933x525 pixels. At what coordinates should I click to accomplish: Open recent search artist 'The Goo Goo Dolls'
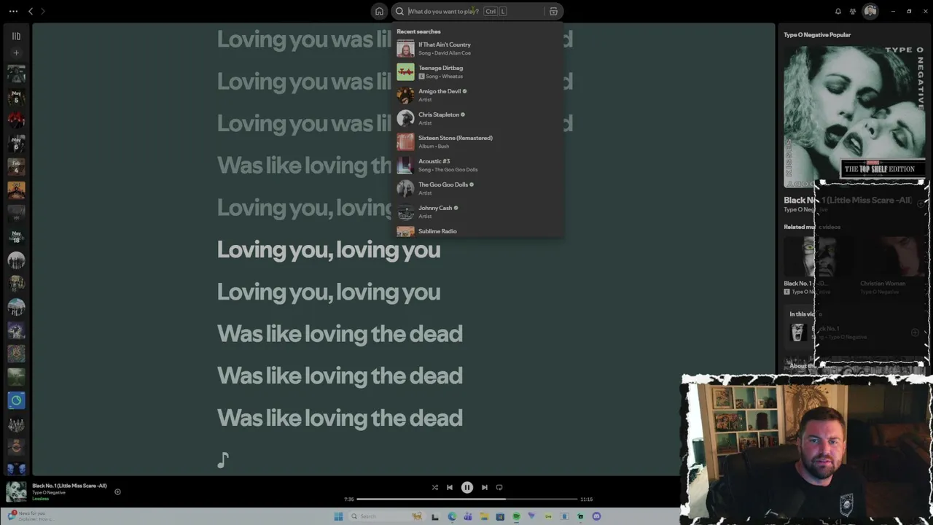click(478, 189)
